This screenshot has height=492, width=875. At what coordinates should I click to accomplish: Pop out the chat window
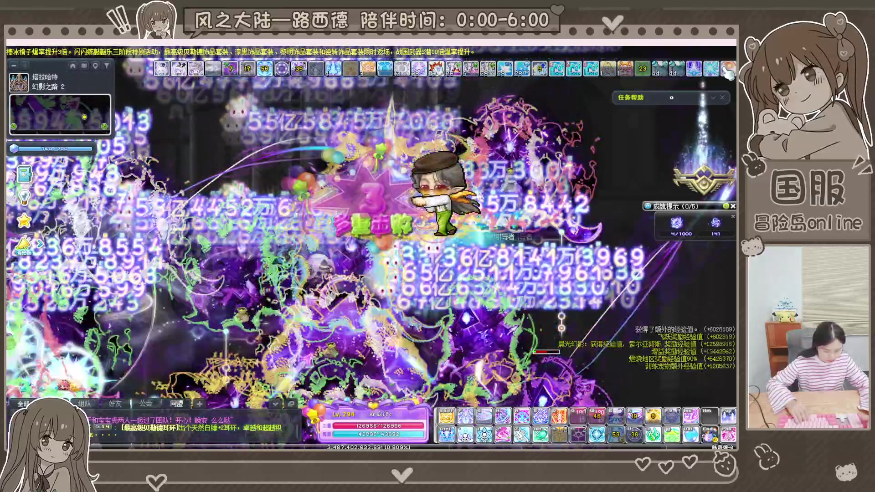pos(291,404)
